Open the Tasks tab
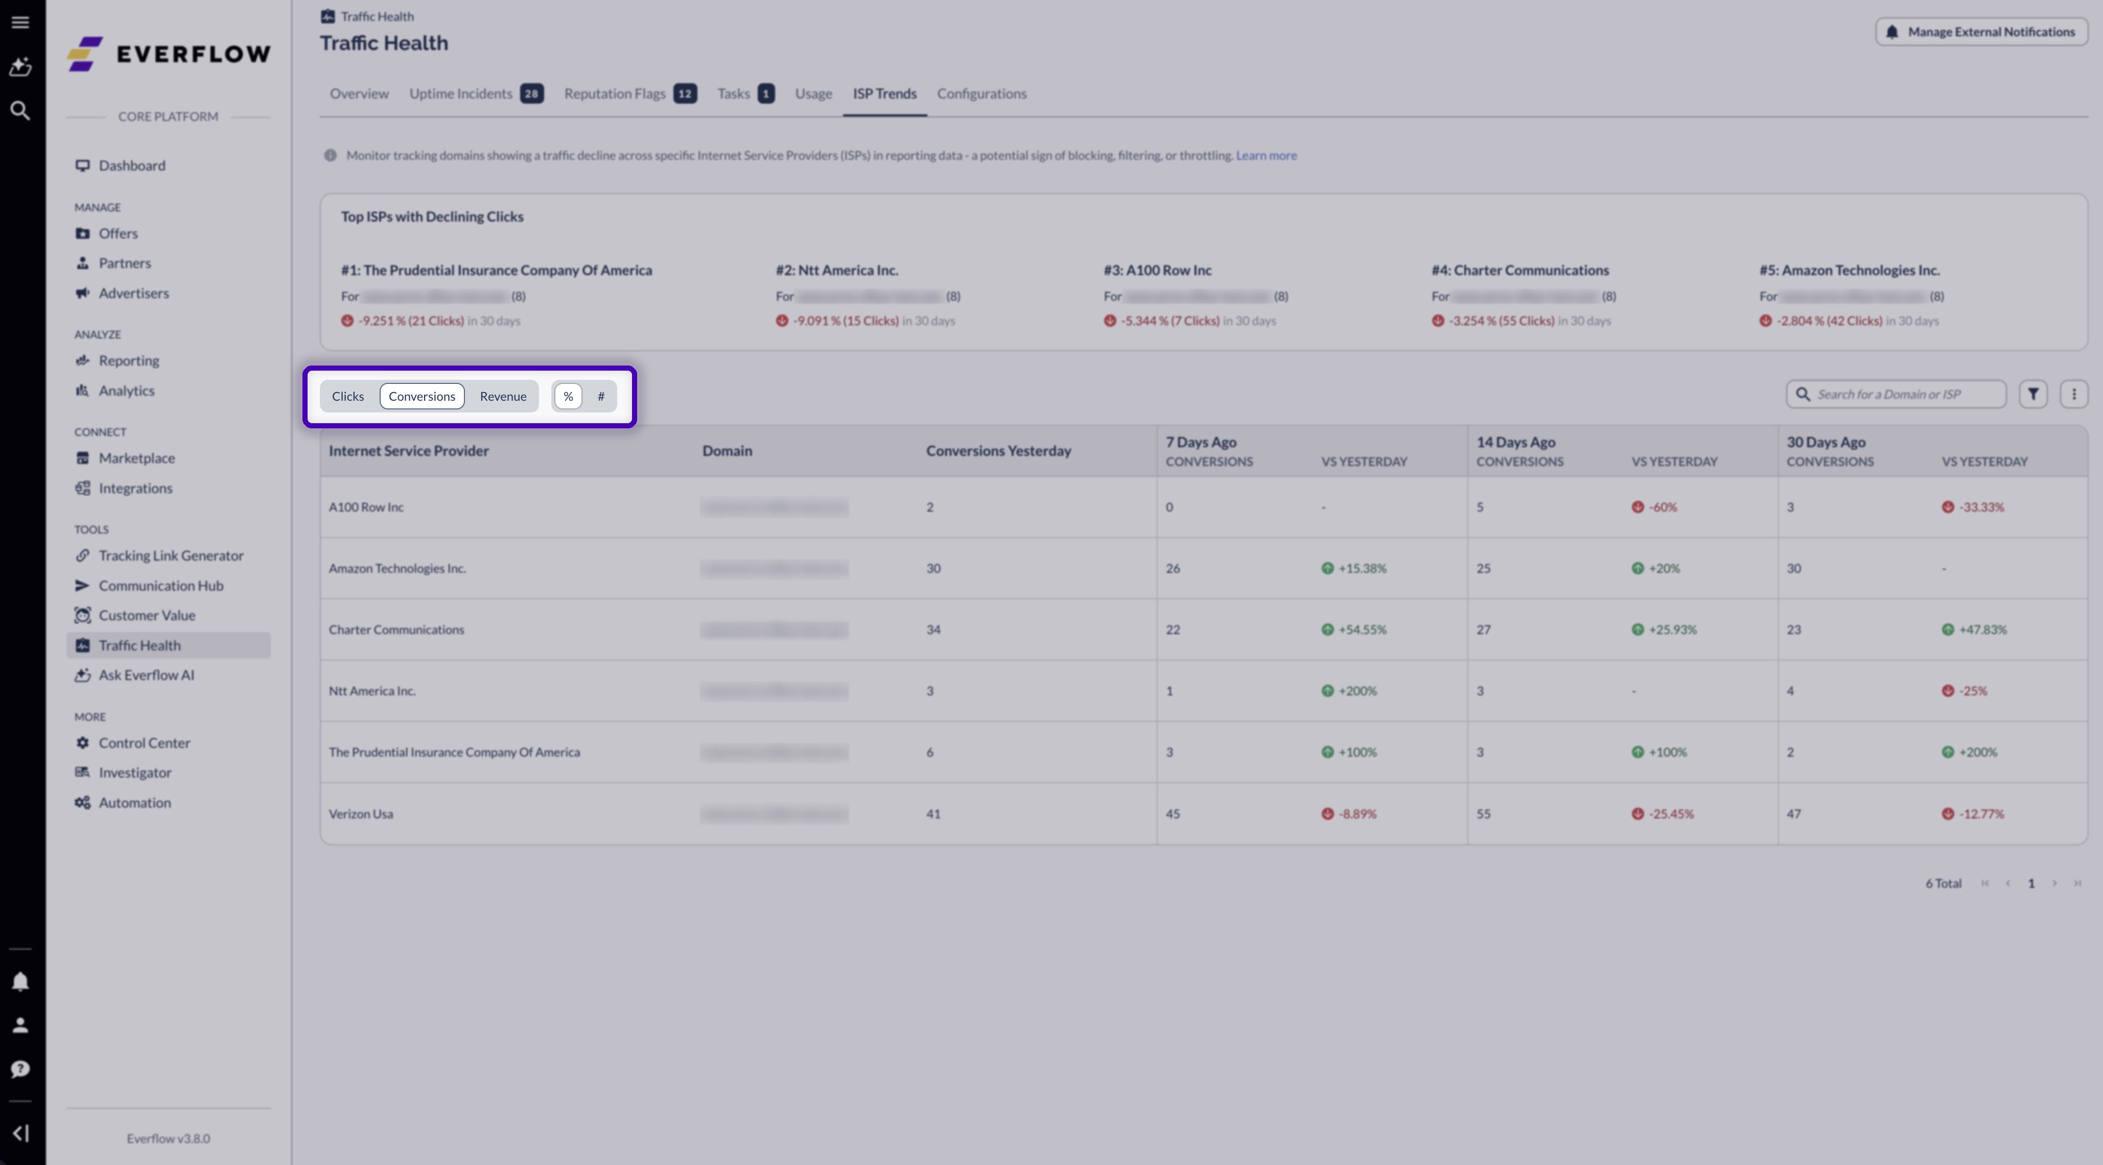 (745, 94)
